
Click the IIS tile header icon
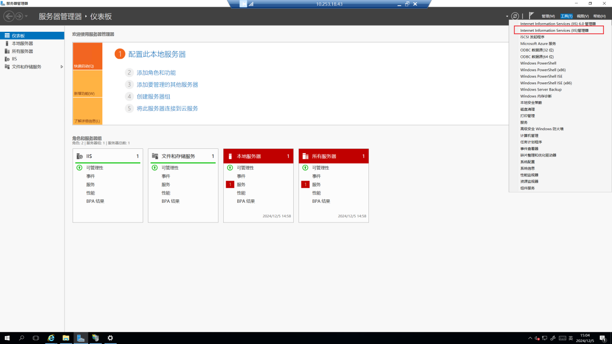(x=80, y=156)
